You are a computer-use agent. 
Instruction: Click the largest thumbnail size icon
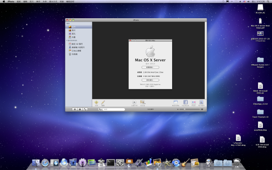[x=202, y=109]
